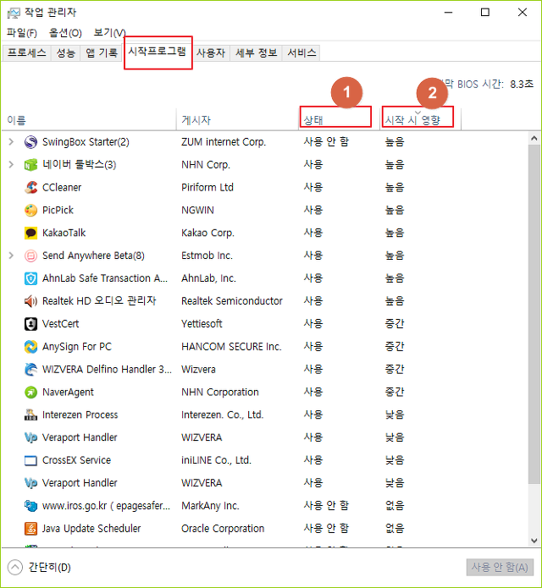This screenshot has height=588, width=542.
Task: Click the KakaoTalk yellow icon
Action: pos(30,233)
